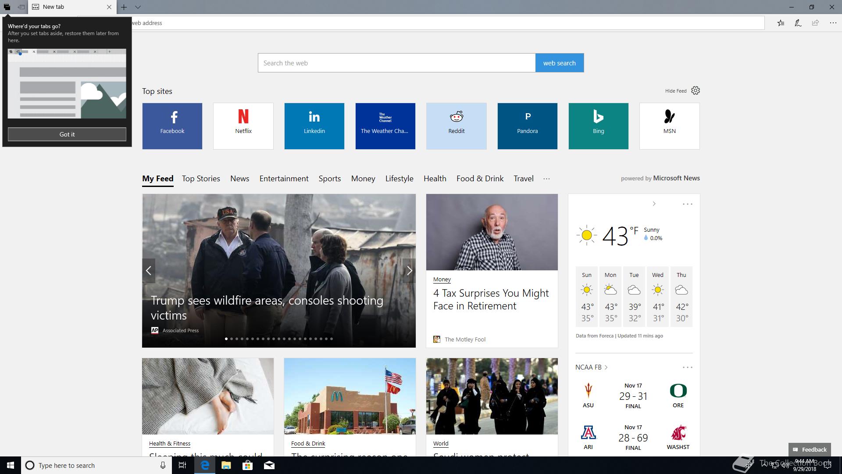Expand more feed categories ellipsis

[x=546, y=179]
